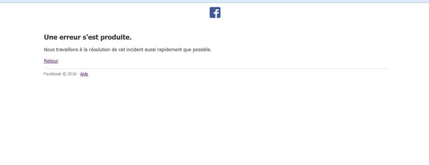The image size is (429, 165).
Task: Click the word 'résolution' in the message
Action: pyautogui.click(x=100, y=50)
